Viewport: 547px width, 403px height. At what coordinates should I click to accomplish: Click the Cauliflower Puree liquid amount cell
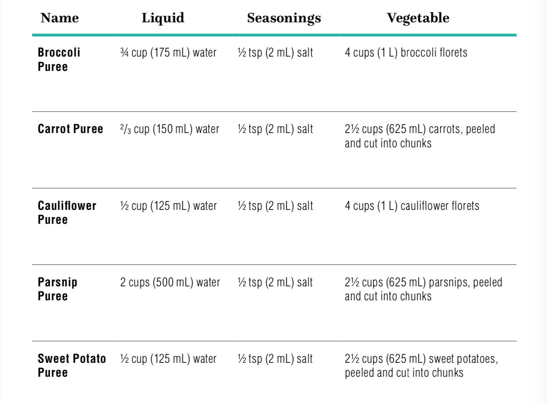pyautogui.click(x=168, y=206)
